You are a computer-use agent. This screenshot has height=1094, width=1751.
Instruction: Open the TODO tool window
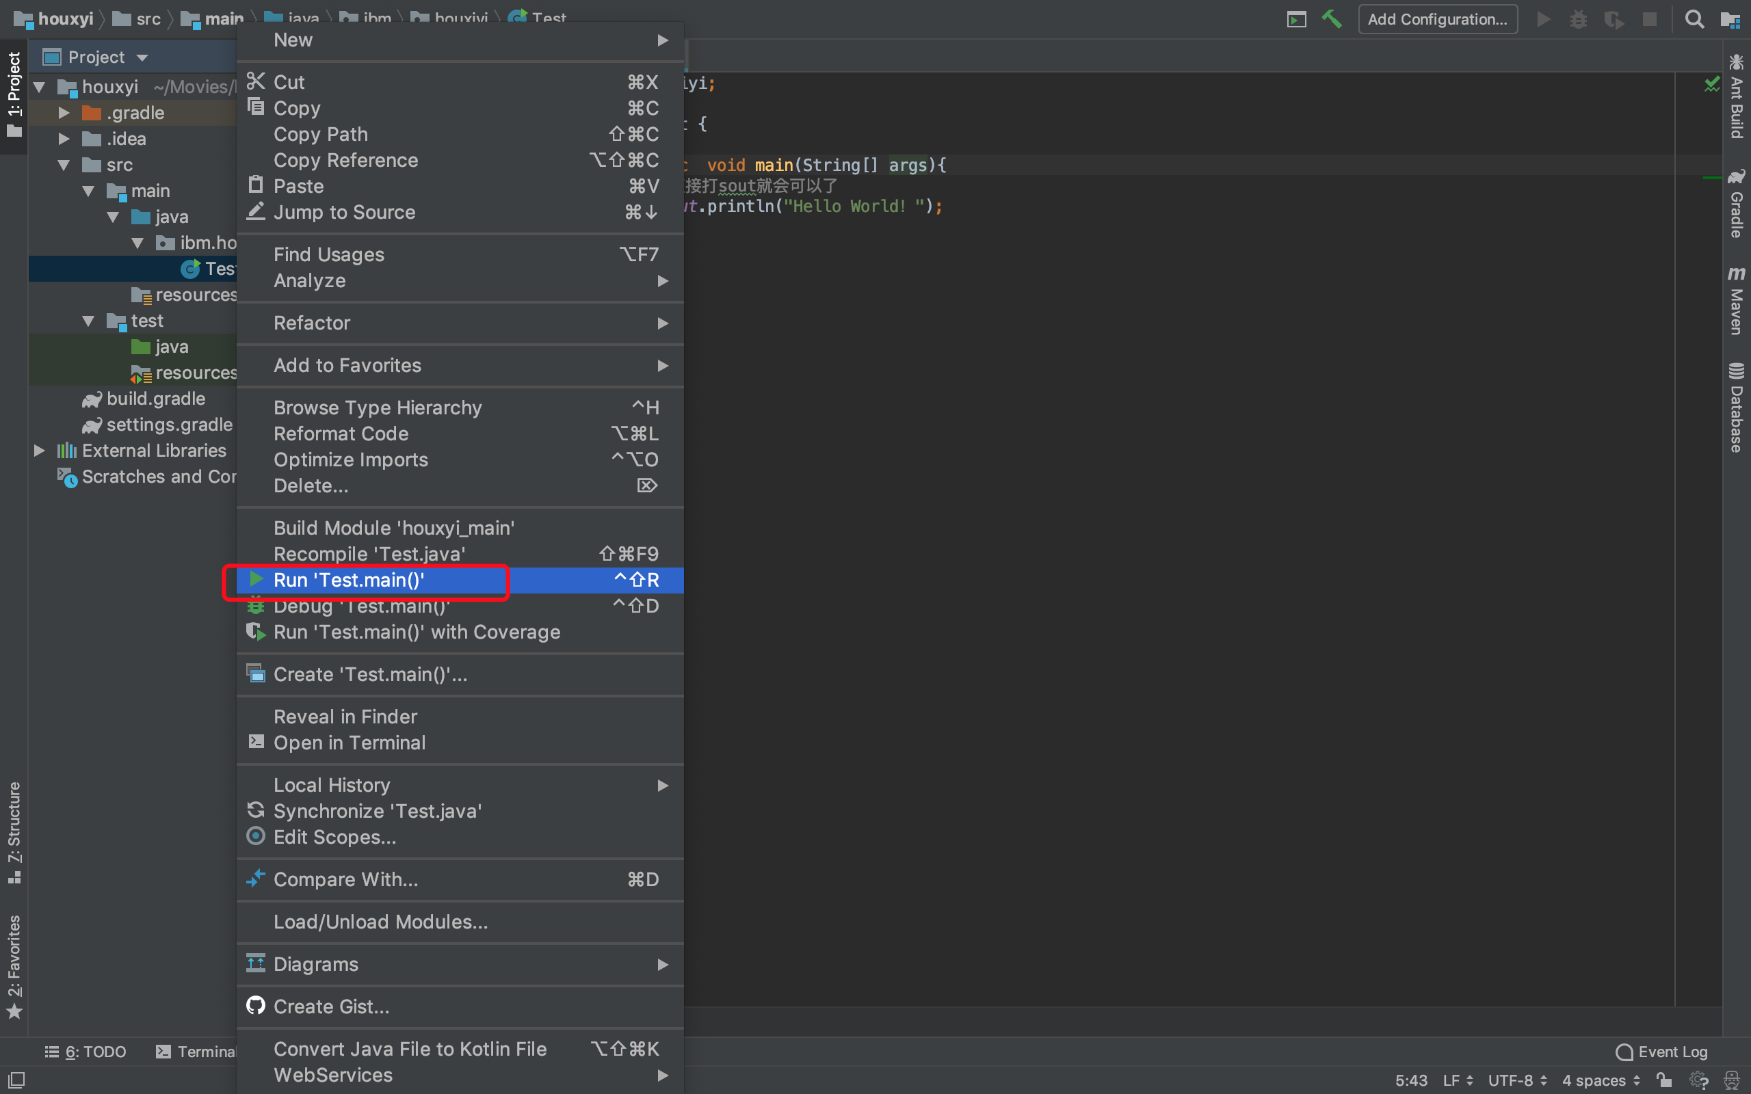tap(85, 1052)
